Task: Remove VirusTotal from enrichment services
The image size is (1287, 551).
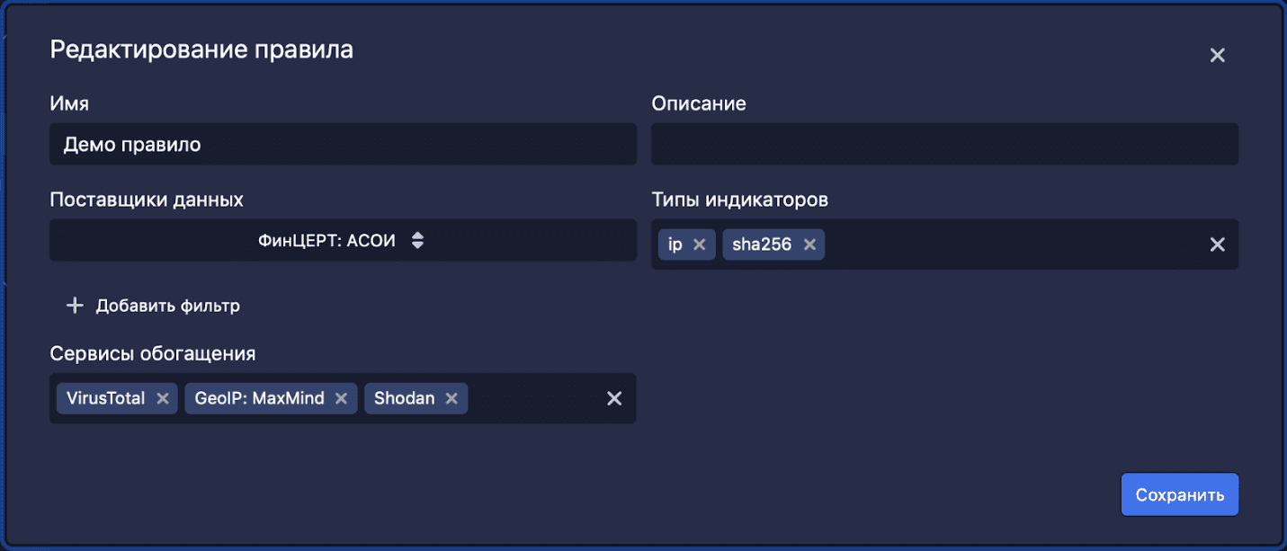Action: pos(162,398)
